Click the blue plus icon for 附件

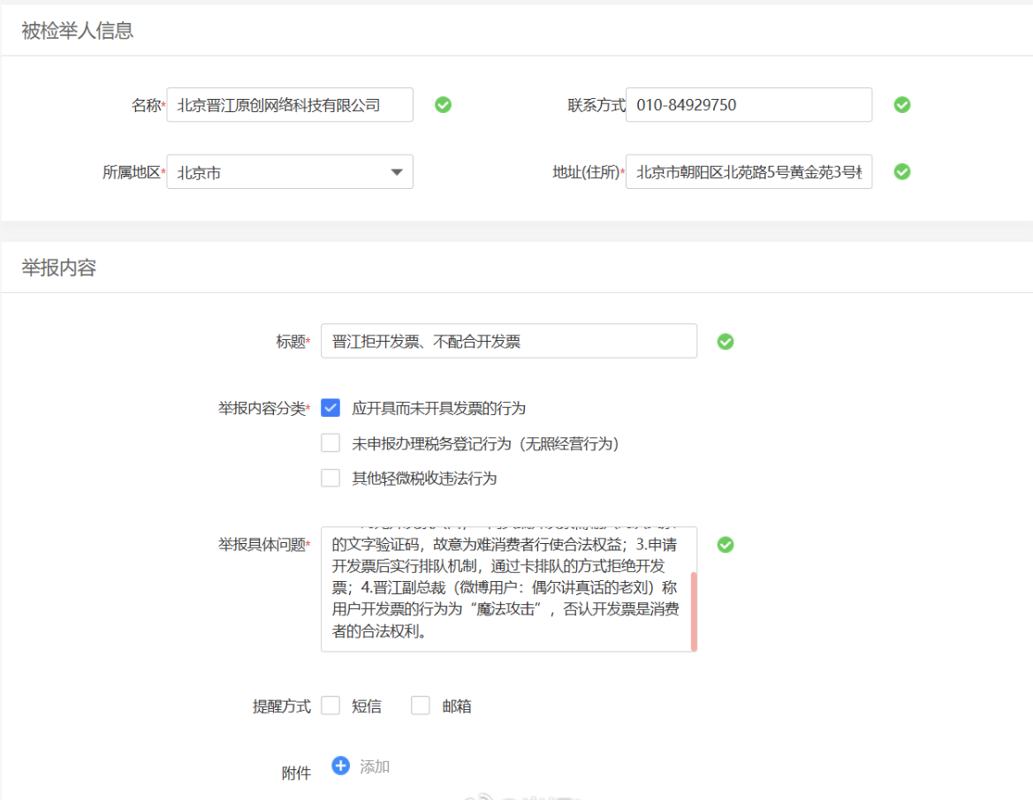coord(341,766)
